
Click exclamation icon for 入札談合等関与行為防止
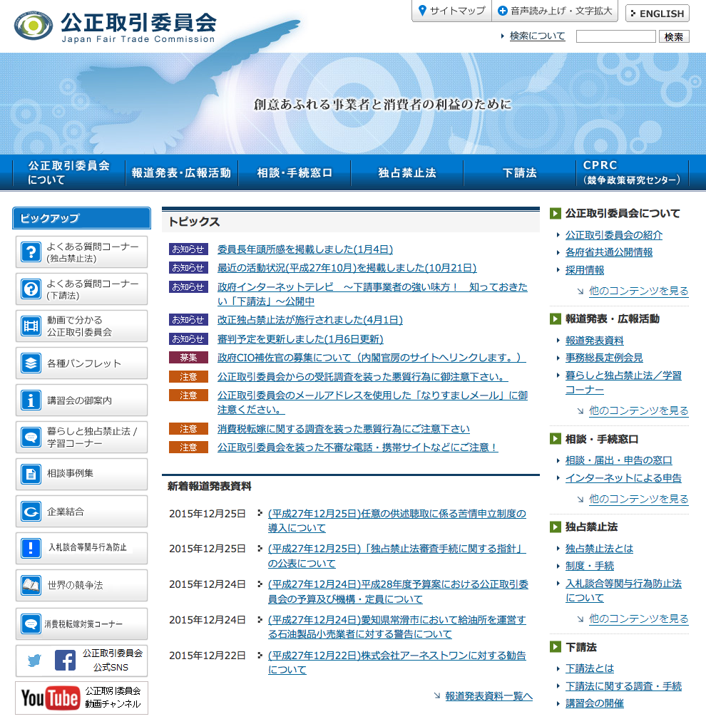pyautogui.click(x=31, y=548)
